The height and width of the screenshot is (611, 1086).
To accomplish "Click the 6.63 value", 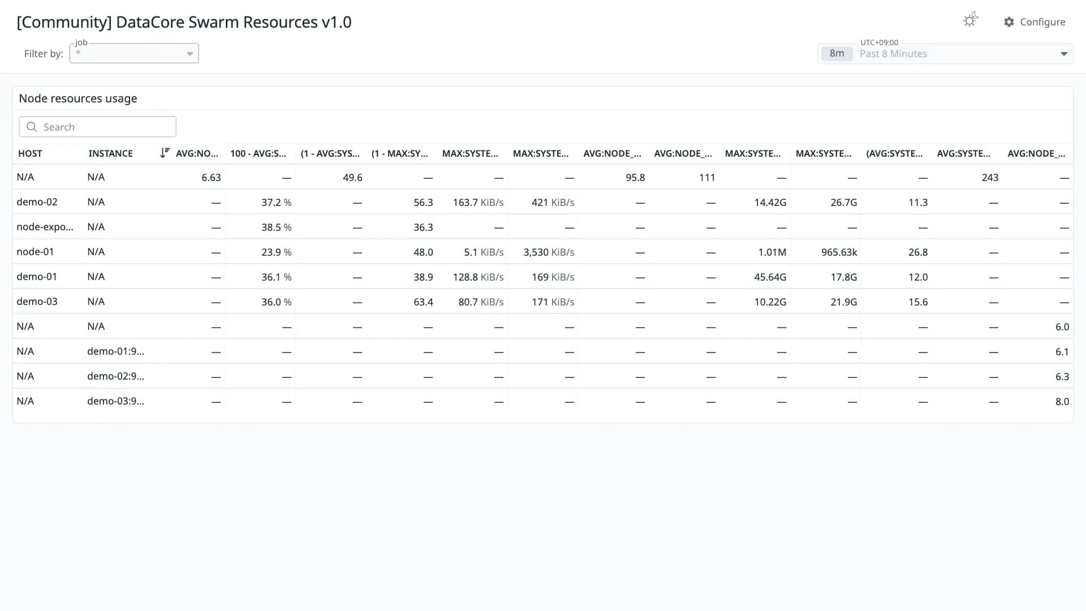I will (x=211, y=178).
